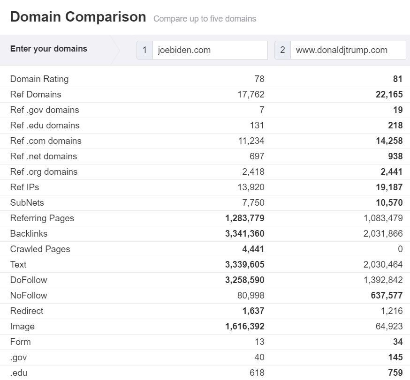
Task: Select the "Ref .gov domains" row label
Action: point(45,110)
